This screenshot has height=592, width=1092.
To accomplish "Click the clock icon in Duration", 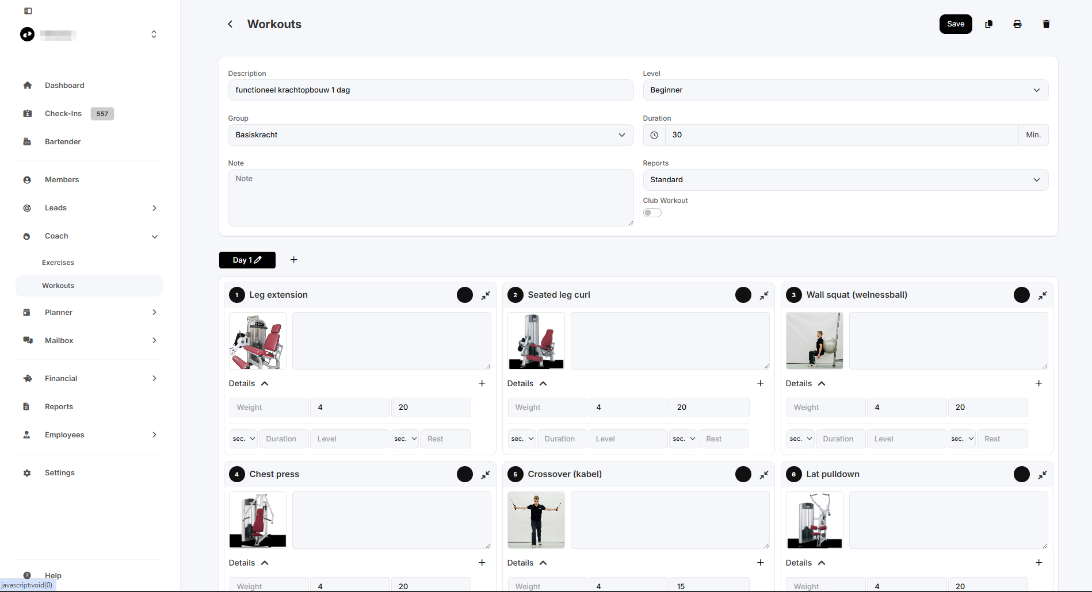I will (x=654, y=135).
